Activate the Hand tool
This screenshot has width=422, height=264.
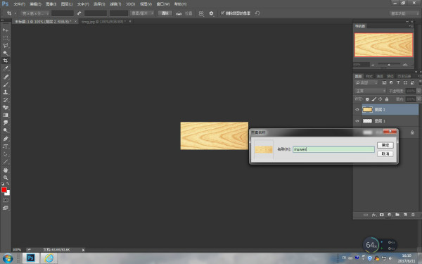click(6, 170)
